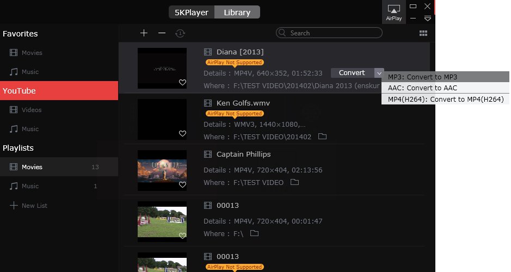Open the Captain Phillips video thumbnail
This screenshot has width=511, height=272.
[162, 170]
